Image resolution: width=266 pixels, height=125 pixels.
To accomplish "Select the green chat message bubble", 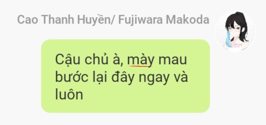I will click(x=125, y=76).
